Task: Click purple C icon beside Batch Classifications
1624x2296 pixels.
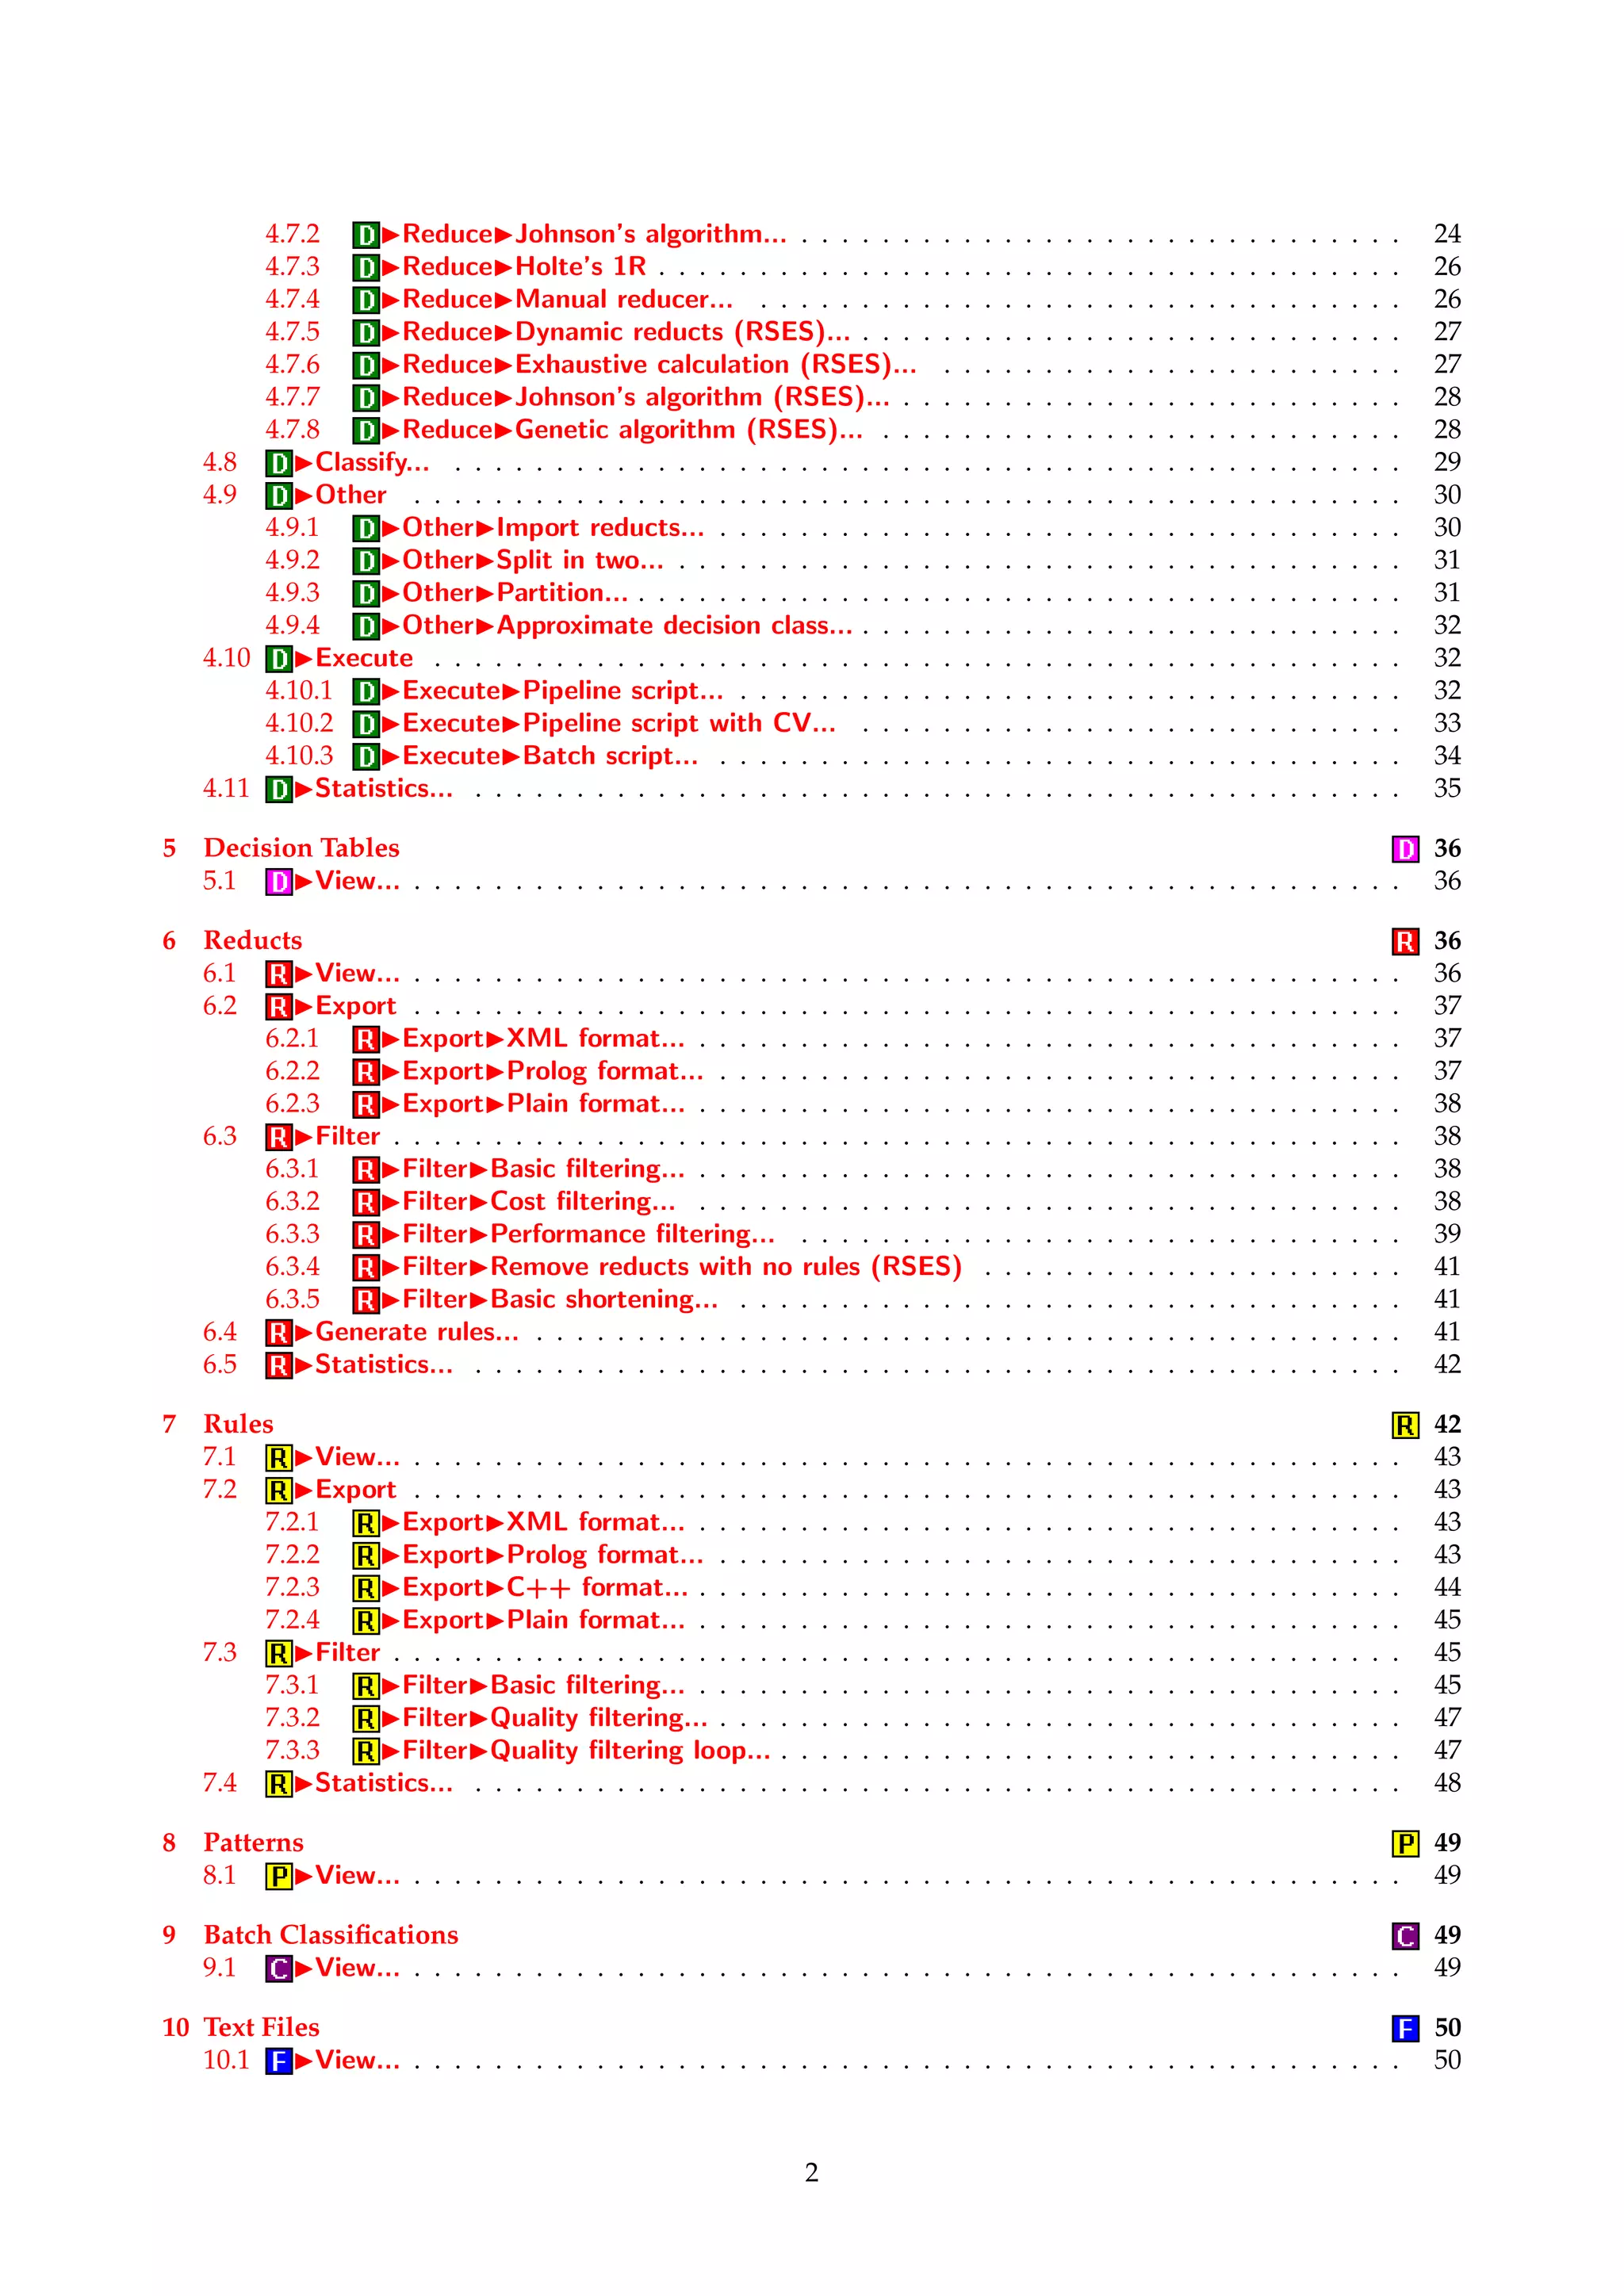Action: (x=1405, y=1936)
